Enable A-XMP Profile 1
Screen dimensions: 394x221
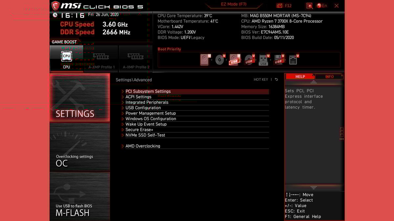pyautogui.click(x=101, y=59)
